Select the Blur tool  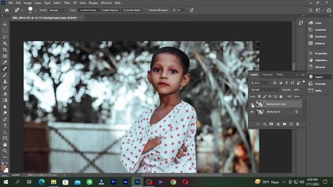(5, 106)
